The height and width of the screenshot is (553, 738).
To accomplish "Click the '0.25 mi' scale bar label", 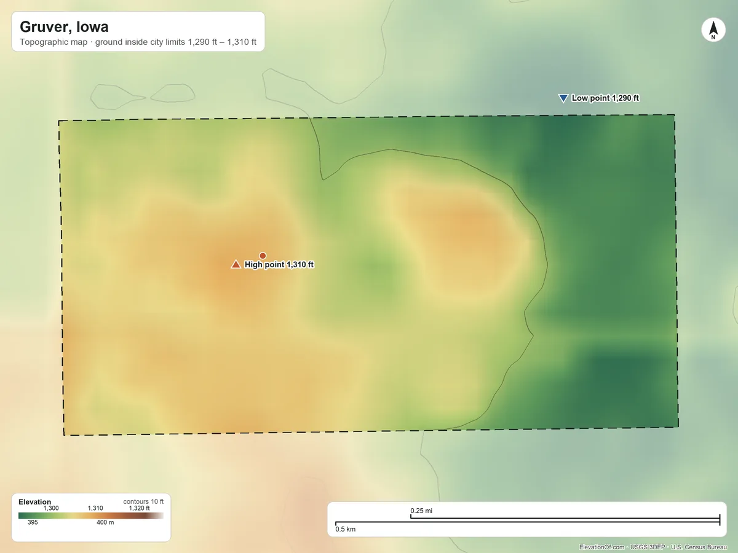I will (421, 511).
